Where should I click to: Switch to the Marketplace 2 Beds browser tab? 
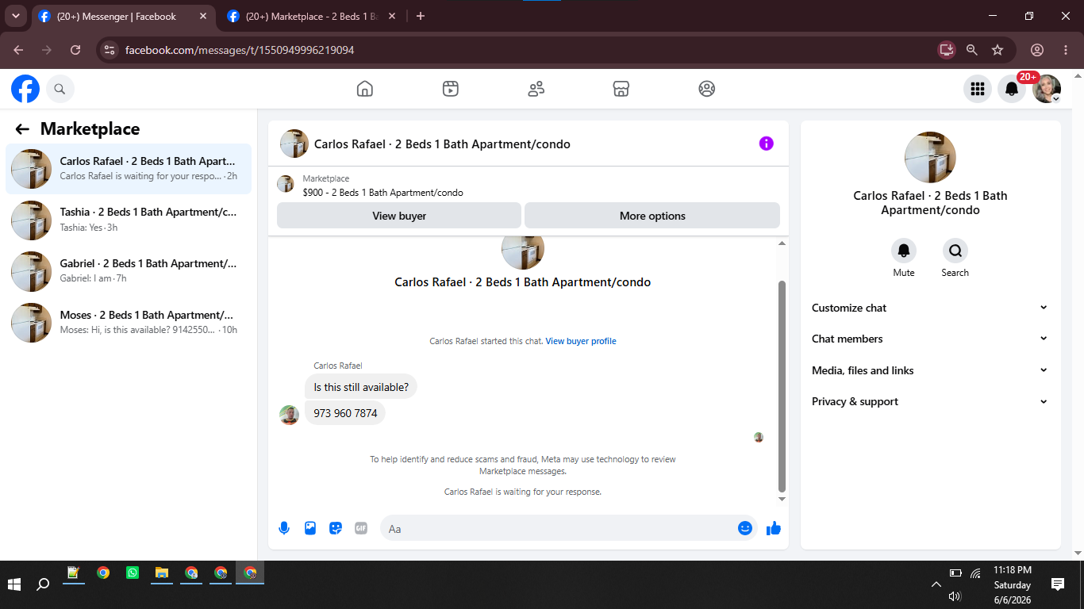tap(312, 17)
